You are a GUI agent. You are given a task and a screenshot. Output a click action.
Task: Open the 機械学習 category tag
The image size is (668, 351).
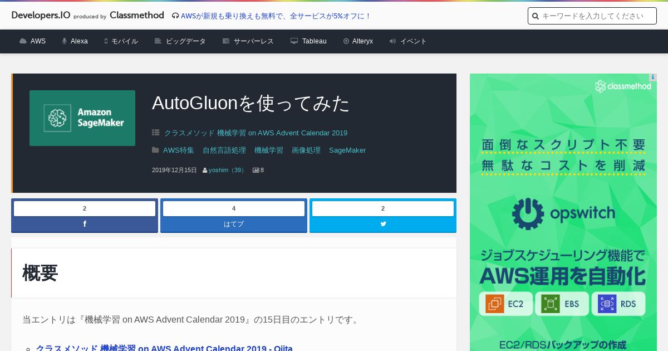[x=269, y=150]
